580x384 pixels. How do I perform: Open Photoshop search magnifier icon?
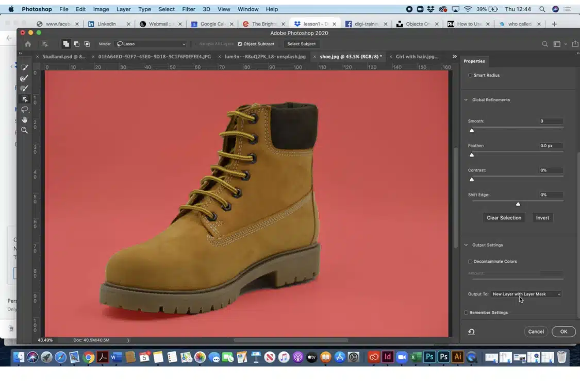coord(545,44)
